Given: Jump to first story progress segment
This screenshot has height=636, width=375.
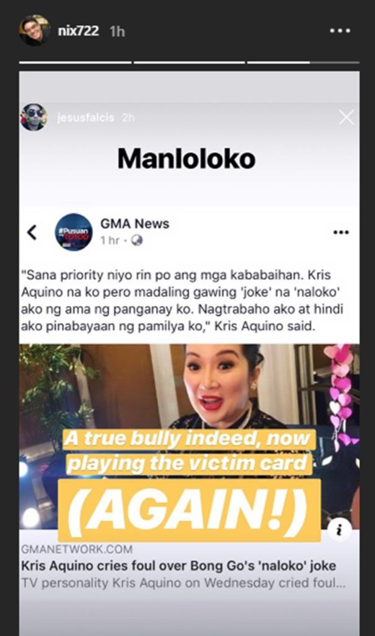Looking at the screenshot, I should (x=76, y=63).
